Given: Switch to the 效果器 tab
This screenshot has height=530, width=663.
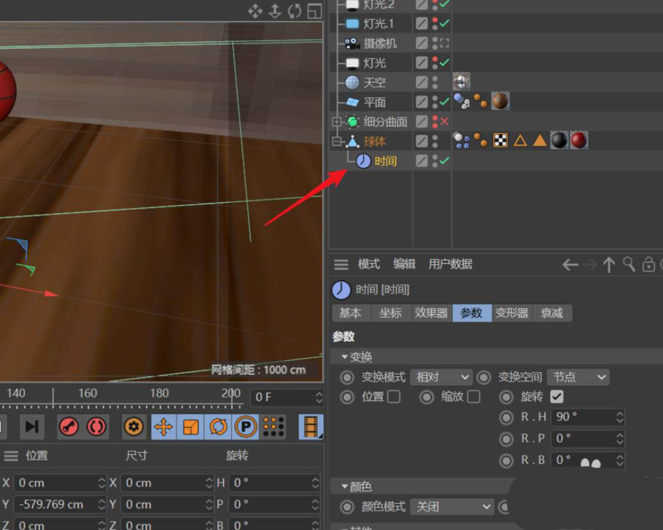Looking at the screenshot, I should coord(431,313).
